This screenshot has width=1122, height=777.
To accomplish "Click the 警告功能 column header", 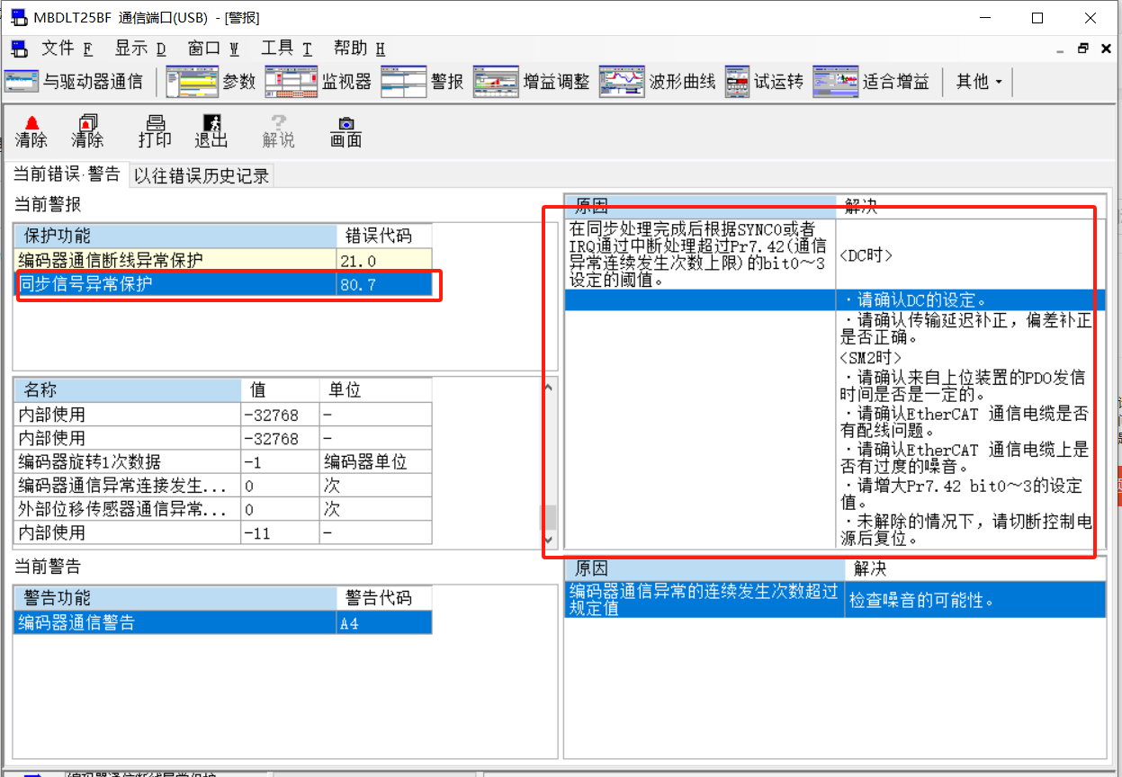I will [175, 598].
